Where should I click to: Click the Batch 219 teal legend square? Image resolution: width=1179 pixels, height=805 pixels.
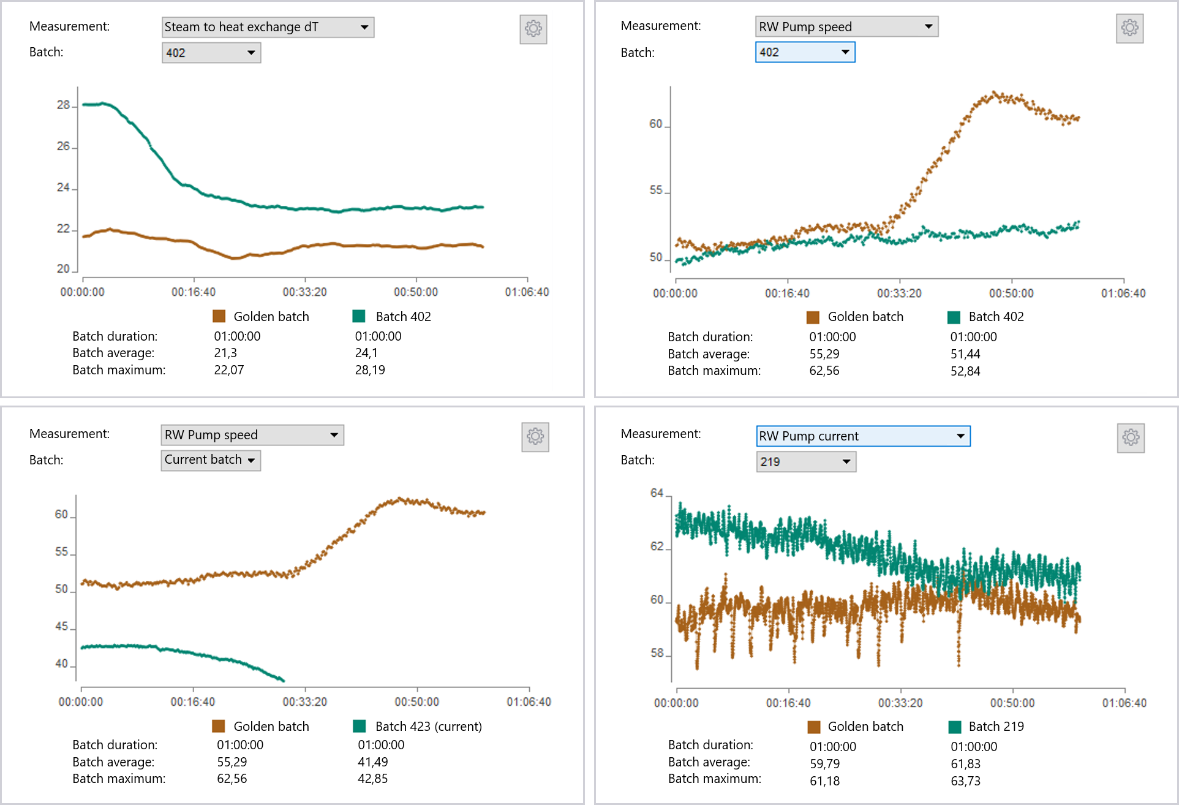pos(954,726)
